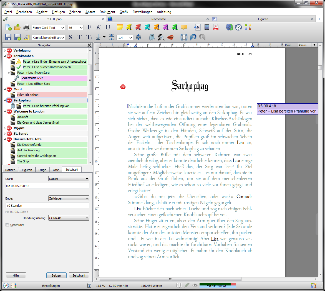Click the T₁ style button
This screenshot has height=291, width=325.
click(89, 37)
